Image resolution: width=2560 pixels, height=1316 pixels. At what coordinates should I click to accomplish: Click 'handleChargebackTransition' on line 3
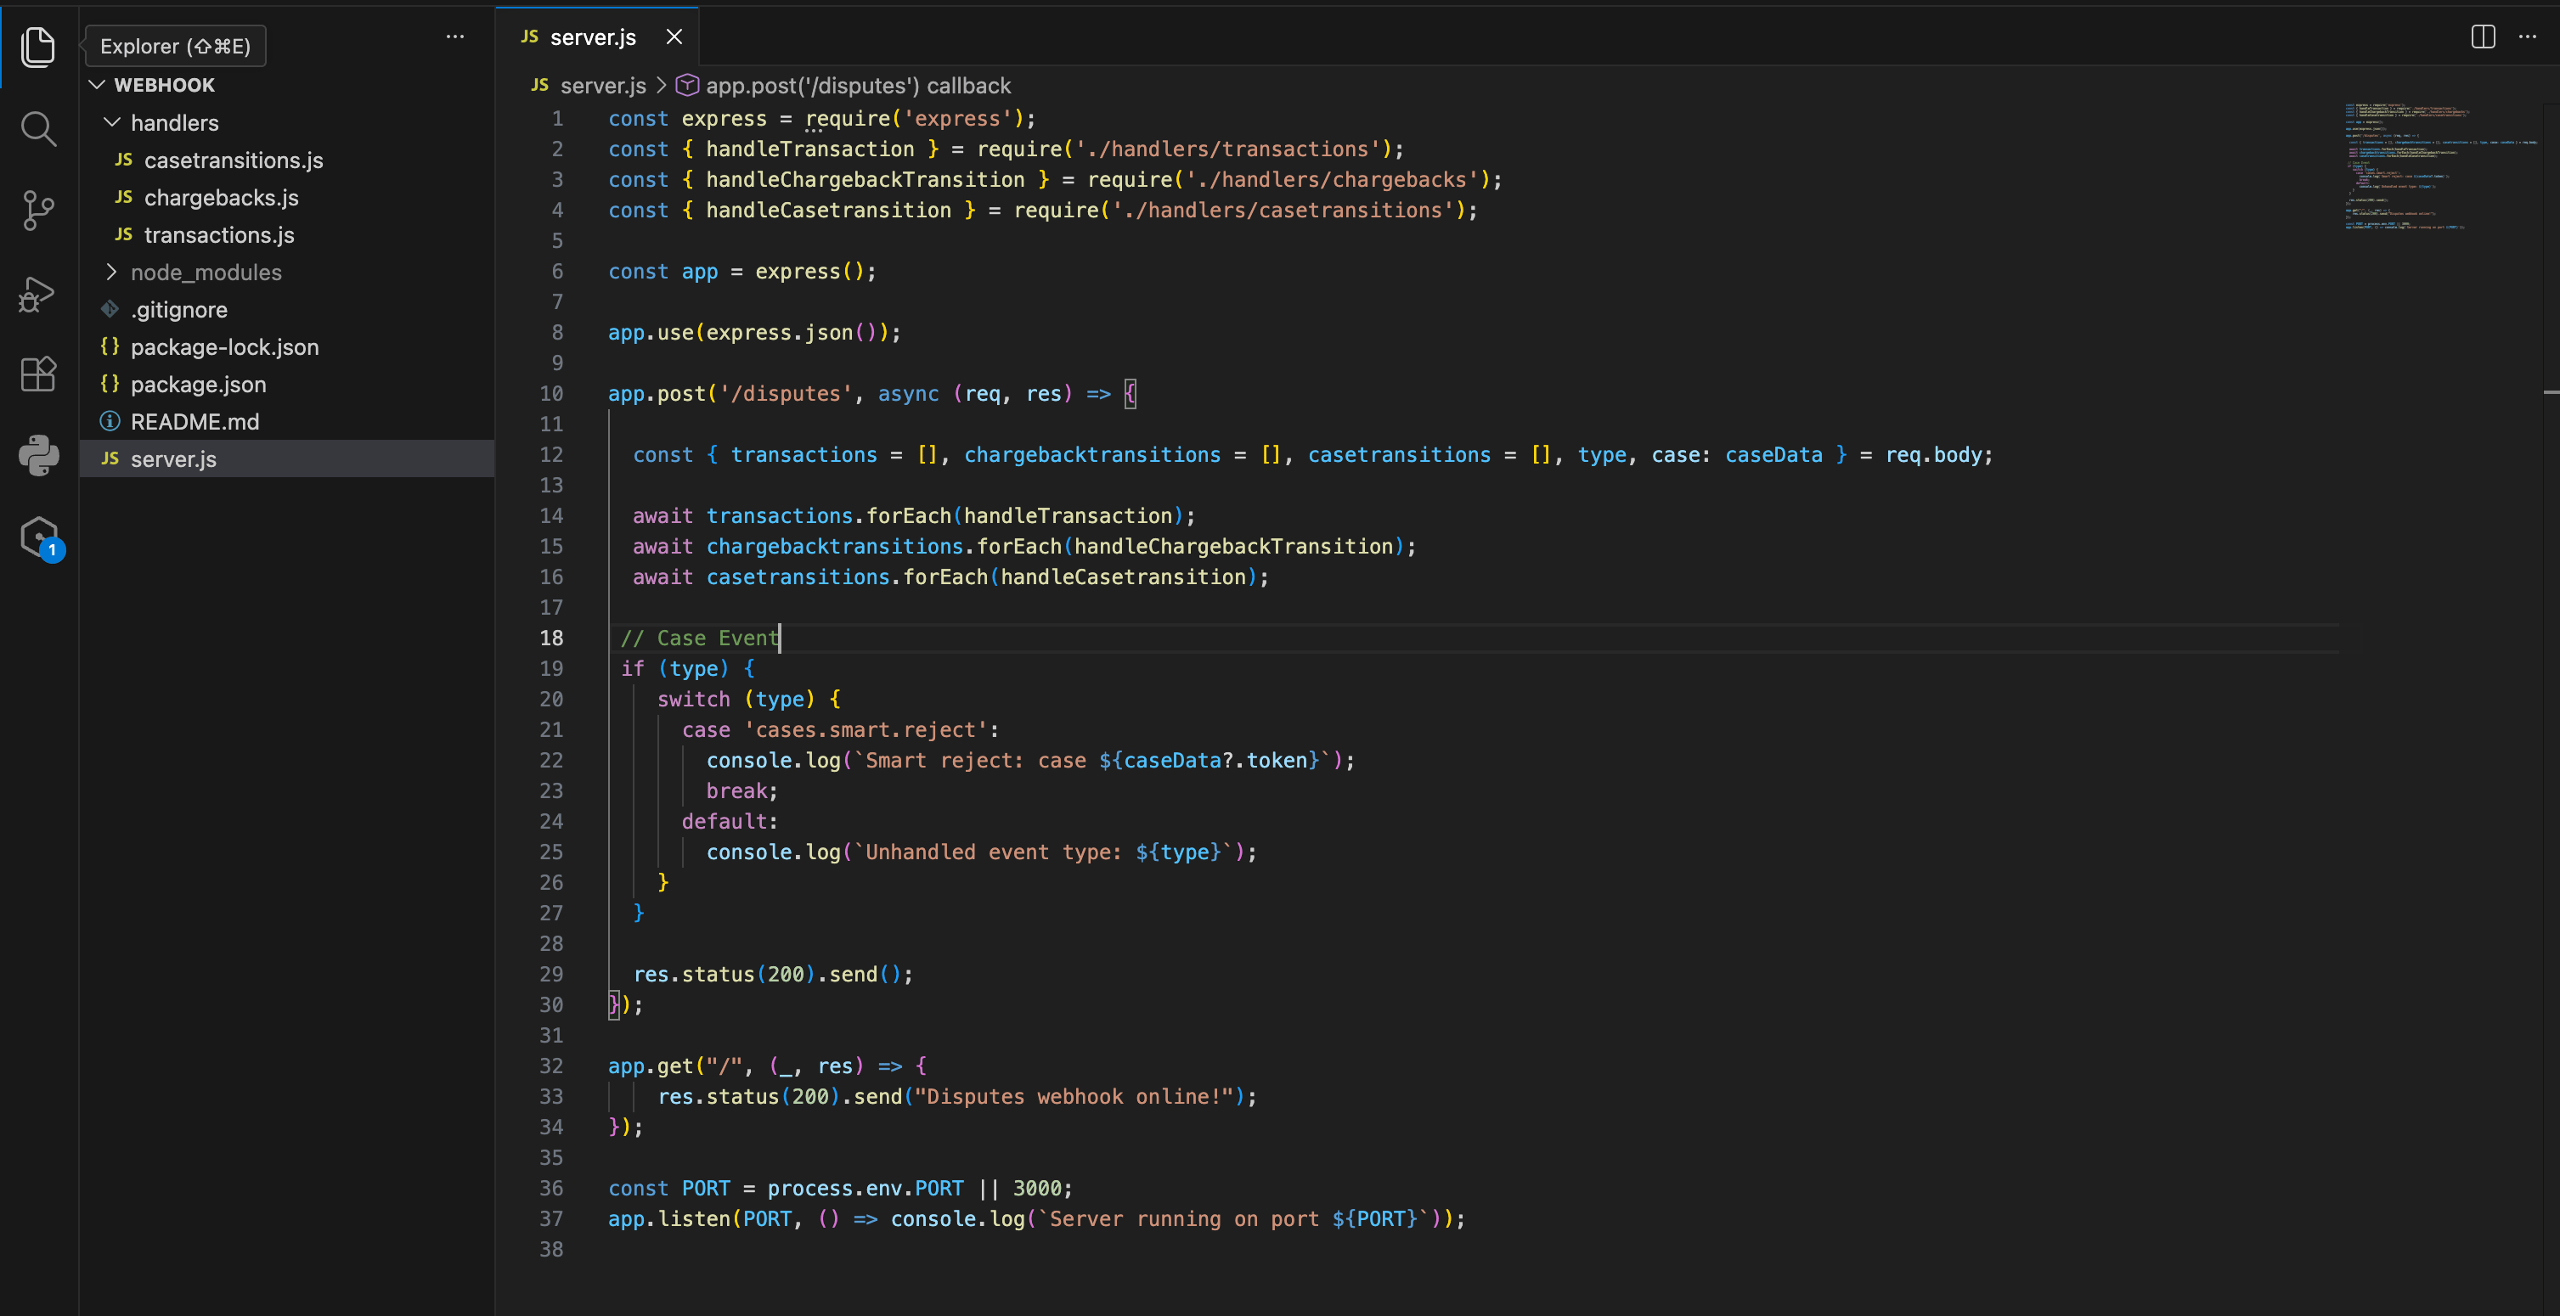click(x=865, y=180)
